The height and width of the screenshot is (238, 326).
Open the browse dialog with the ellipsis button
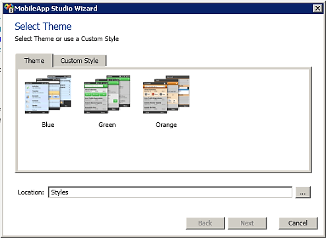click(x=303, y=192)
